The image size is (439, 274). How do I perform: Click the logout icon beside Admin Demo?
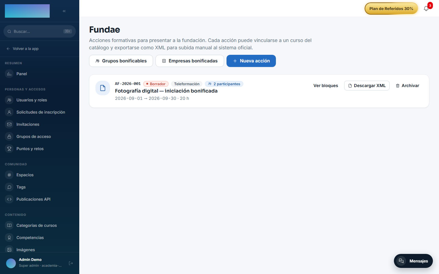(71, 263)
